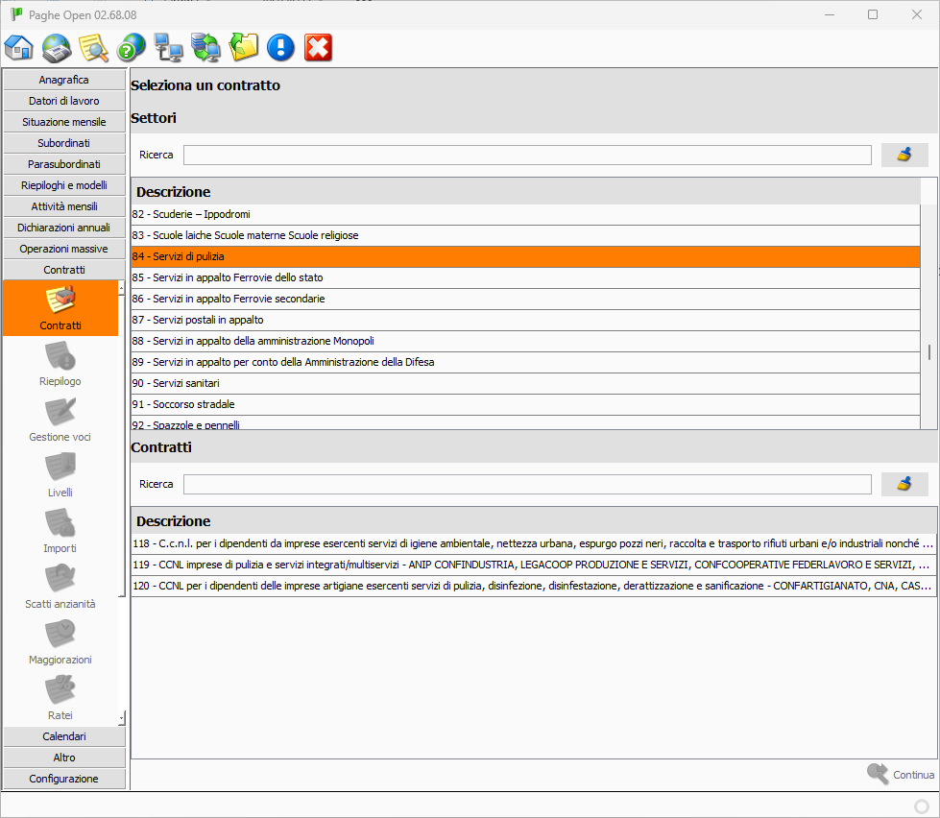
Task: Click the Settori Ricerca search field
Action: pyautogui.click(x=527, y=156)
